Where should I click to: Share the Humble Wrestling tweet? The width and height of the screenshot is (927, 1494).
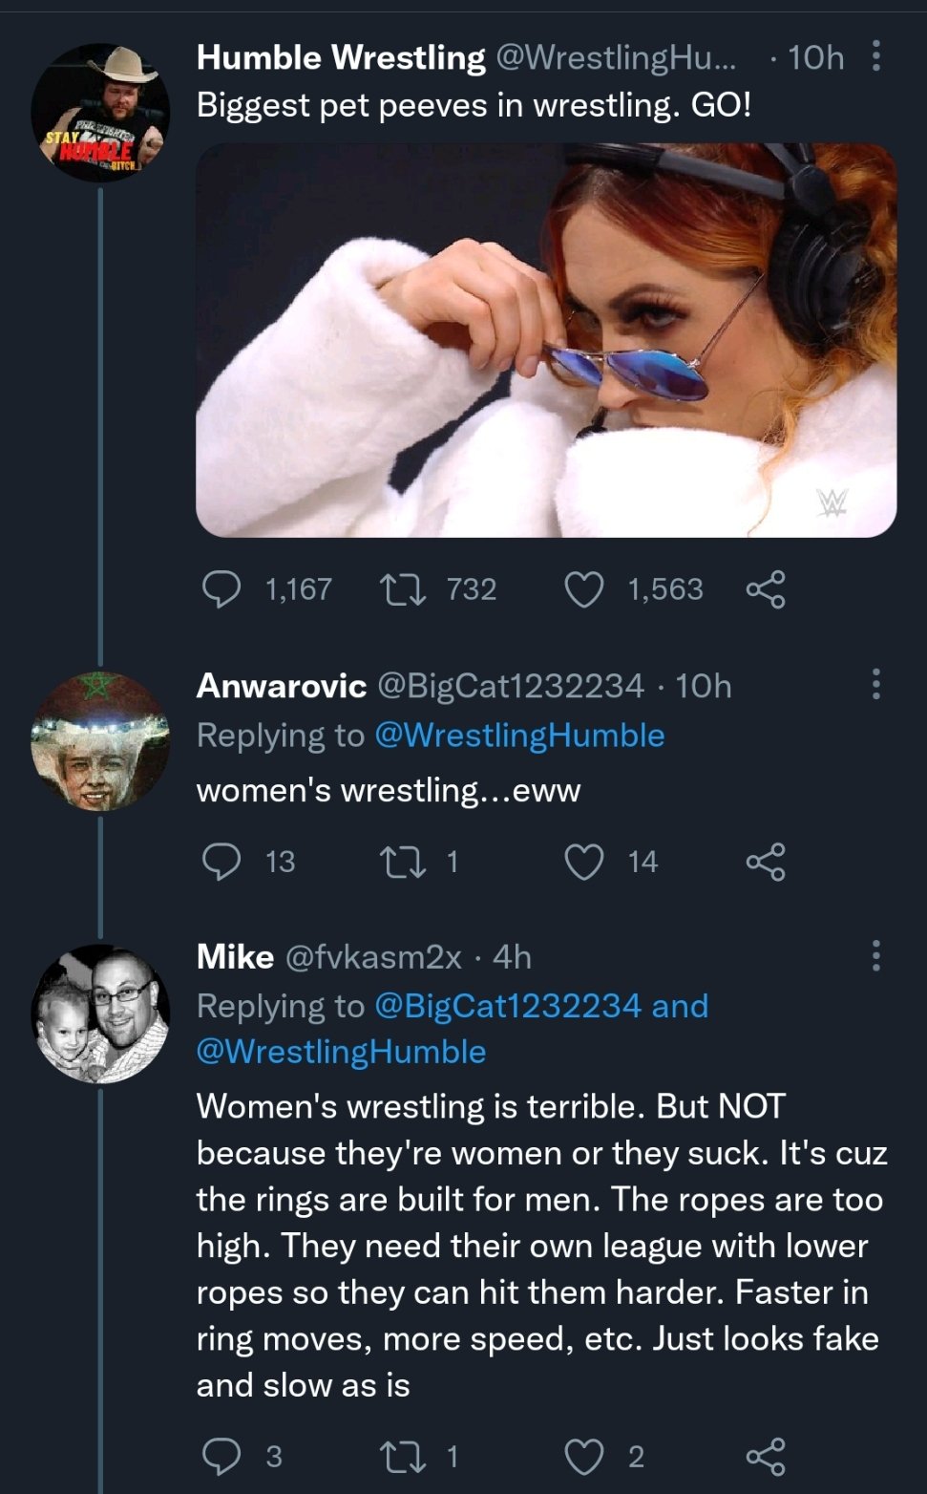pyautogui.click(x=765, y=589)
